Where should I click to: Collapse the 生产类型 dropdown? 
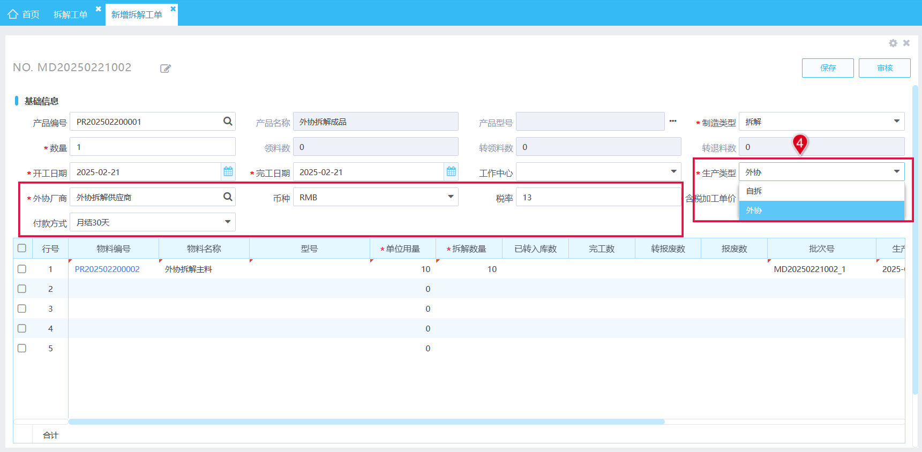[896, 172]
